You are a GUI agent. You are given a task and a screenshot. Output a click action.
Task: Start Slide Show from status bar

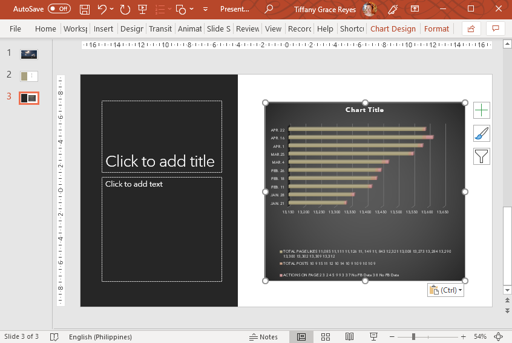373,337
